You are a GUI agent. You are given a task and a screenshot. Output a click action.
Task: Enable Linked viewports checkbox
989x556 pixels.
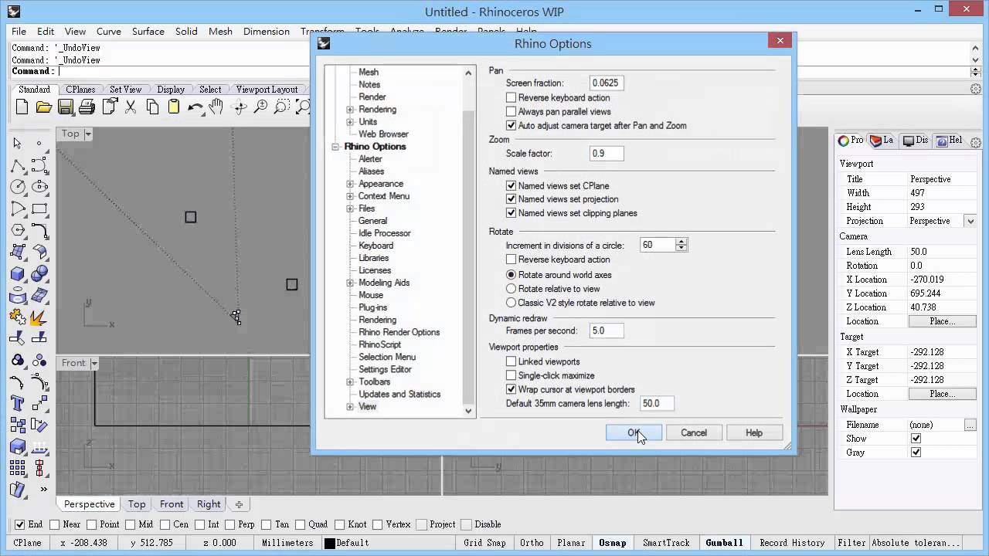(511, 361)
